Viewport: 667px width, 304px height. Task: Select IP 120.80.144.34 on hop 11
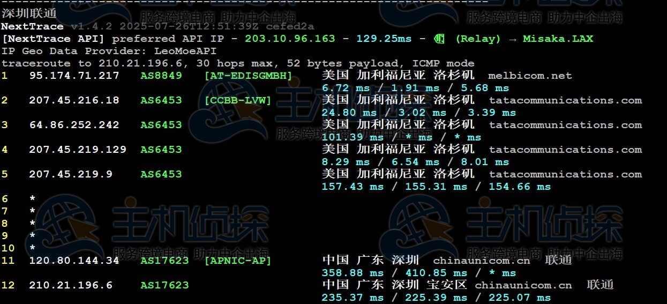74,261
